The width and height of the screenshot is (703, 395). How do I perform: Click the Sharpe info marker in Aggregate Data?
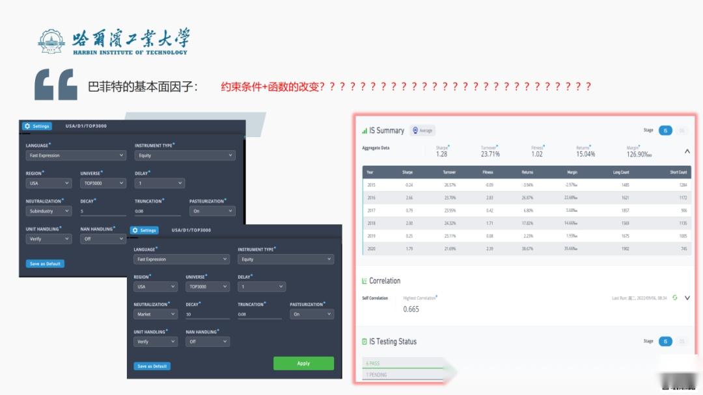pos(449,146)
